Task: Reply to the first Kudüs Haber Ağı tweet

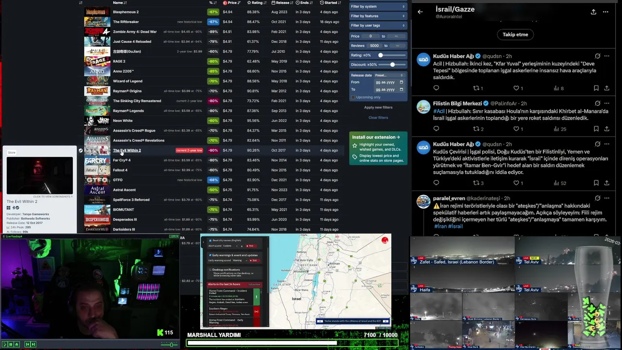Action: [x=436, y=88]
